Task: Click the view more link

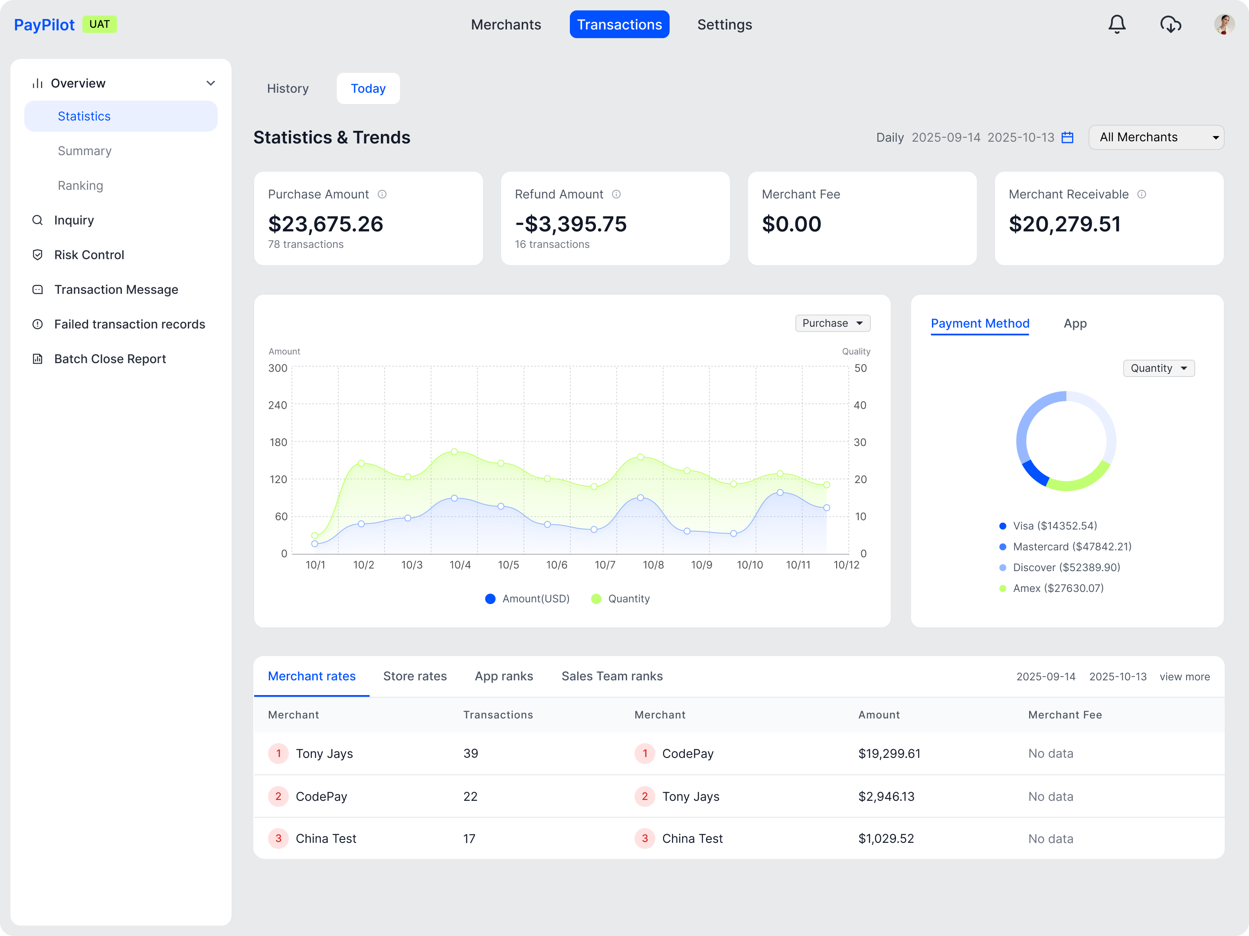Action: pos(1185,676)
